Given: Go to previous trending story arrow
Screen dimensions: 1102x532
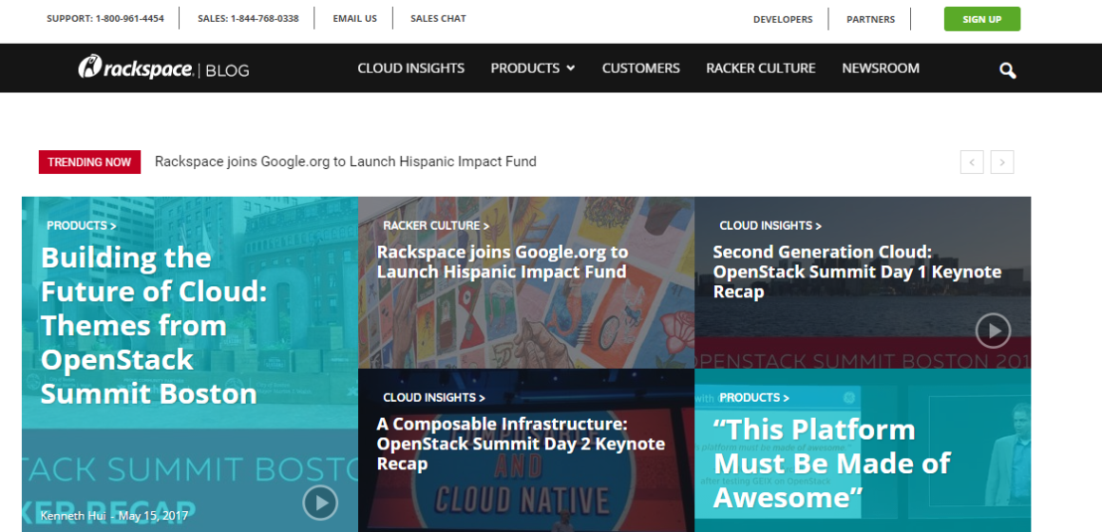Looking at the screenshot, I should coord(972,161).
